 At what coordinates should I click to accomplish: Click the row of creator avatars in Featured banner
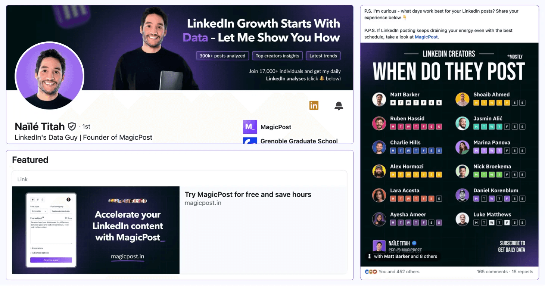(127, 201)
